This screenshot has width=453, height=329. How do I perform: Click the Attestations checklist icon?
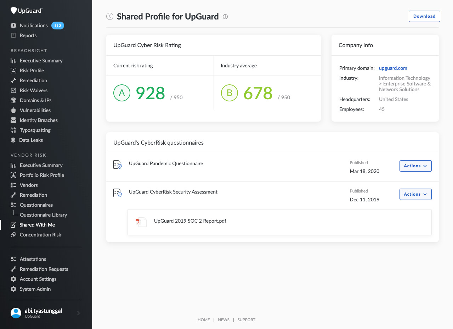pyautogui.click(x=13, y=259)
